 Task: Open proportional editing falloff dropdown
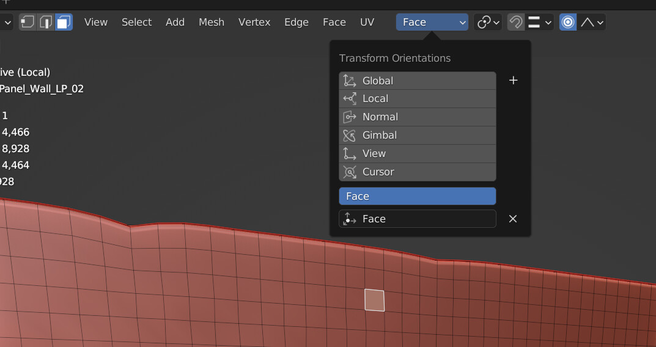click(x=592, y=22)
